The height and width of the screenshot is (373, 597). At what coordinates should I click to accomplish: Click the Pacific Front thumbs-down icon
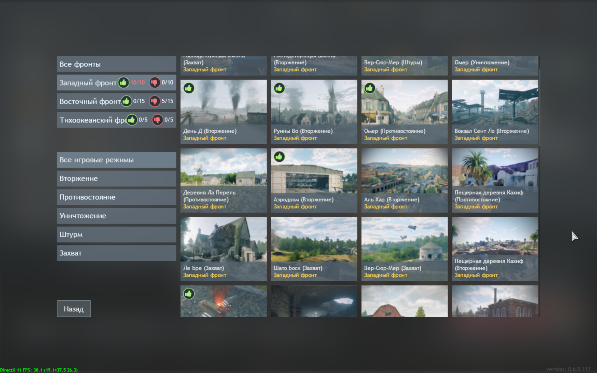[x=157, y=120]
